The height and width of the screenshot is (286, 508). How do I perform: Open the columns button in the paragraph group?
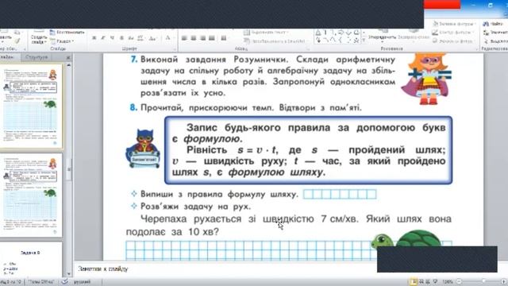pos(224,38)
